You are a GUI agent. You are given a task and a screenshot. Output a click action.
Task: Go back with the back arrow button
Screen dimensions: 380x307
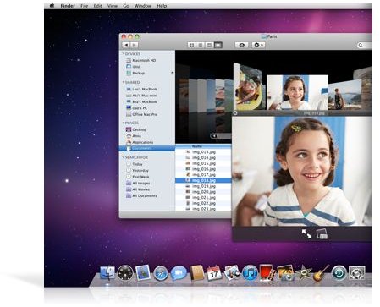tap(126, 45)
